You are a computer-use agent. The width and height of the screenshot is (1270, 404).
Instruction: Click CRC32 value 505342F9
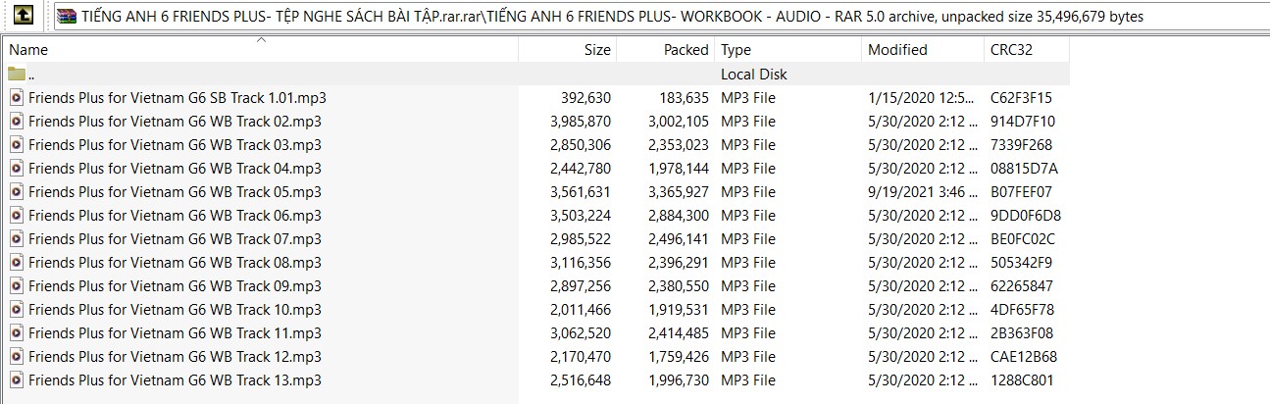[1021, 262]
